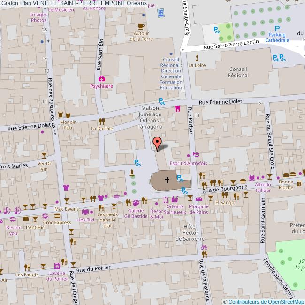This screenshot has width=305, height=305.
Task: Click the blue fountain icon at top
Action: [161, 14]
